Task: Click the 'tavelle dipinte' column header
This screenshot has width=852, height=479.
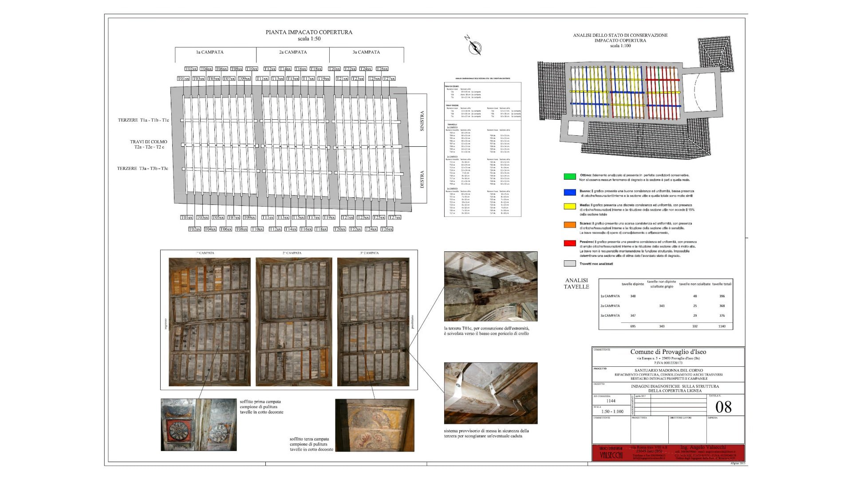Action: click(x=633, y=284)
